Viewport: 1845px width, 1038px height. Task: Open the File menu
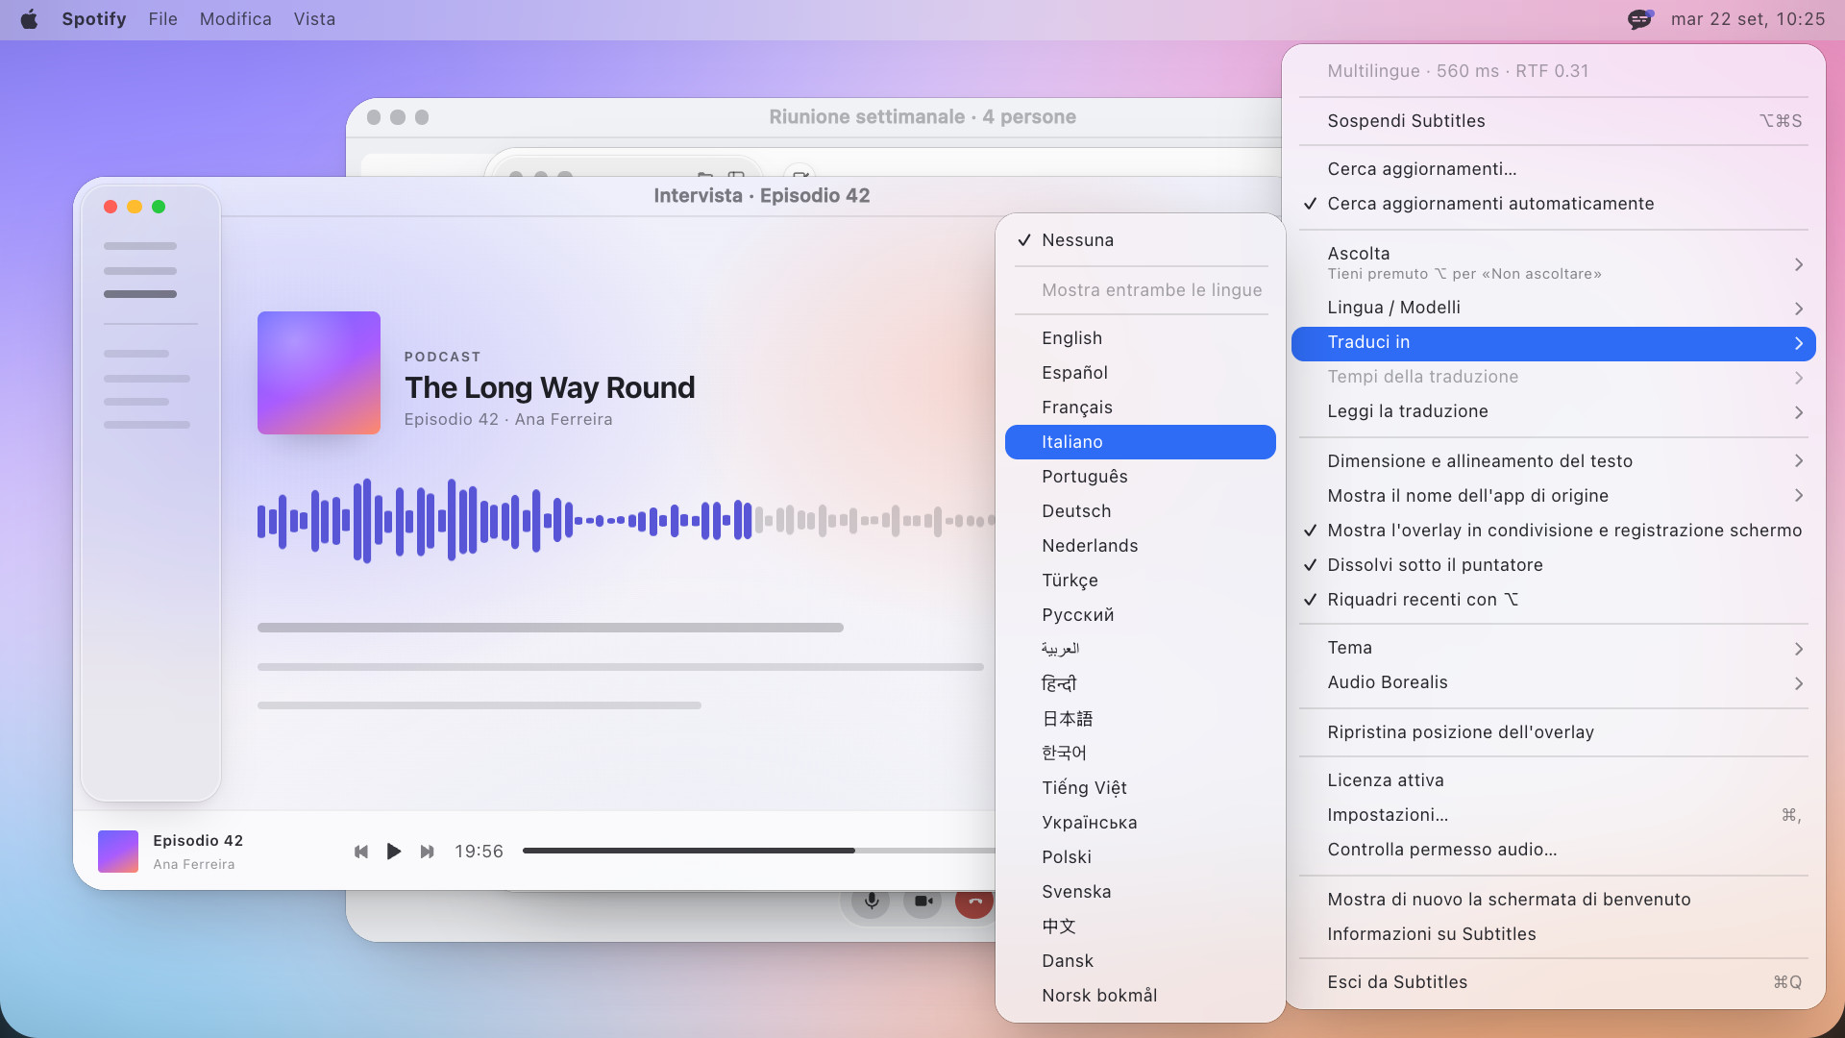pyautogui.click(x=162, y=19)
